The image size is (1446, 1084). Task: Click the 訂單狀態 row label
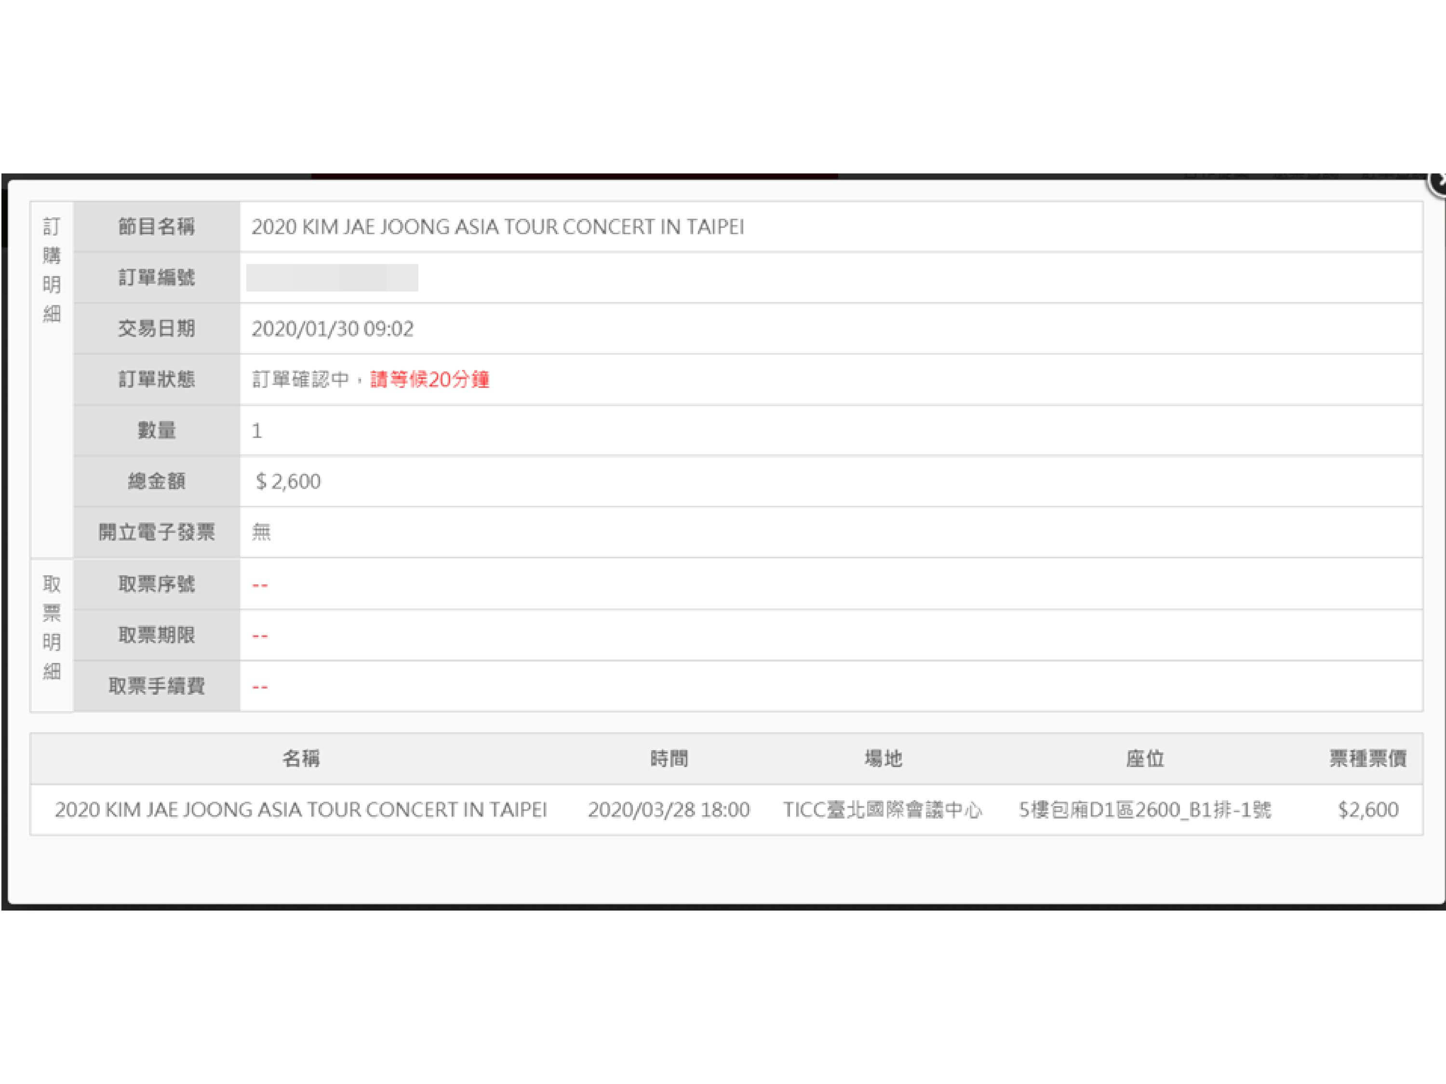pyautogui.click(x=156, y=380)
